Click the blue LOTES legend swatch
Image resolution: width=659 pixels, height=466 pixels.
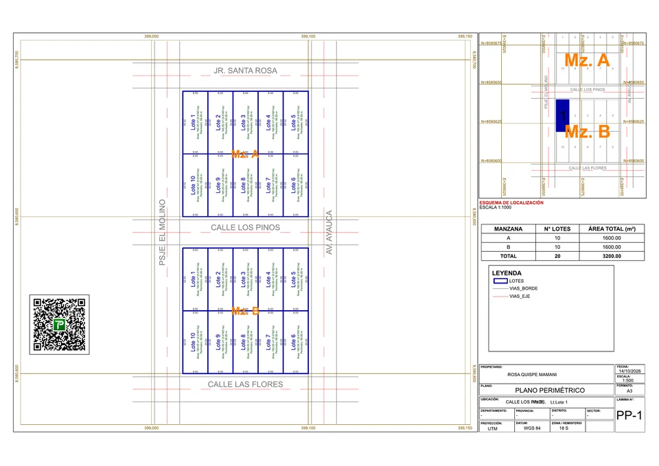point(500,281)
